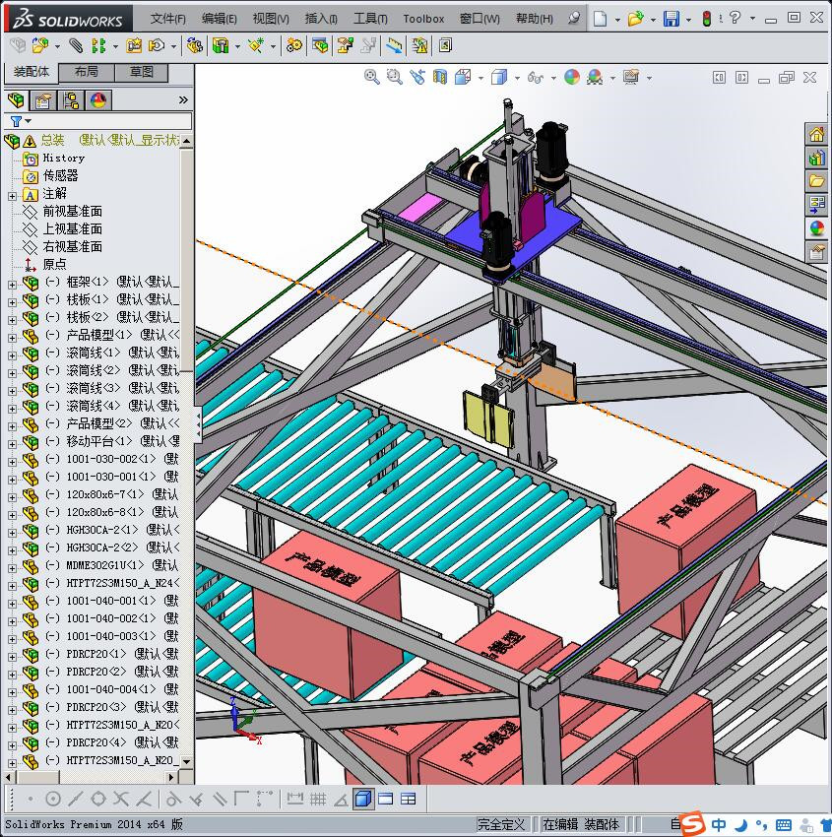Open the 工具(T) menu
832x837 pixels.
pyautogui.click(x=370, y=19)
